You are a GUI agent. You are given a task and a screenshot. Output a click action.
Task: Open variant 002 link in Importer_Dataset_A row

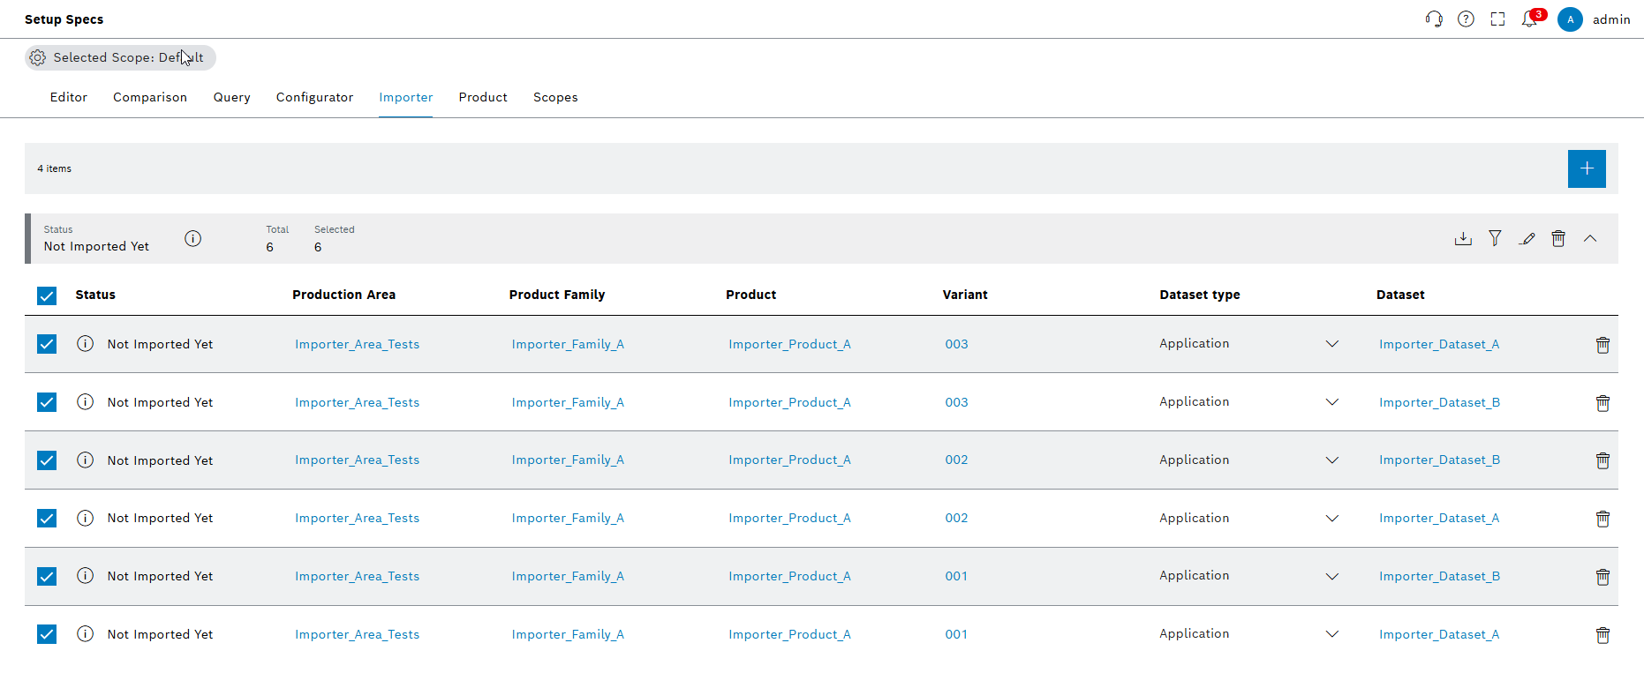[x=956, y=518]
